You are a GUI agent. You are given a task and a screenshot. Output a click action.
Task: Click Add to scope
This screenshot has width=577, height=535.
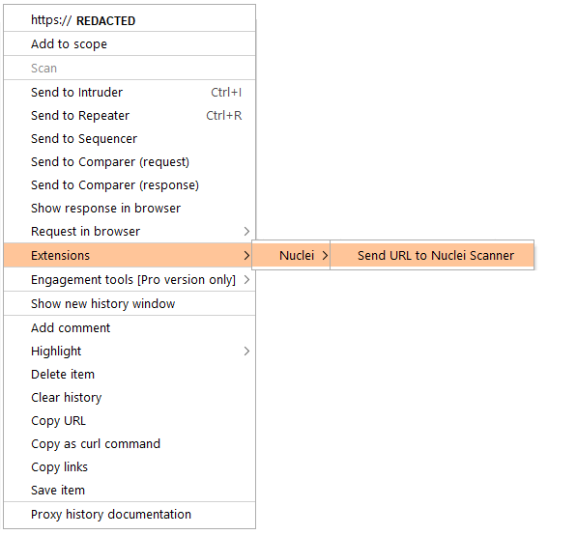[130, 43]
